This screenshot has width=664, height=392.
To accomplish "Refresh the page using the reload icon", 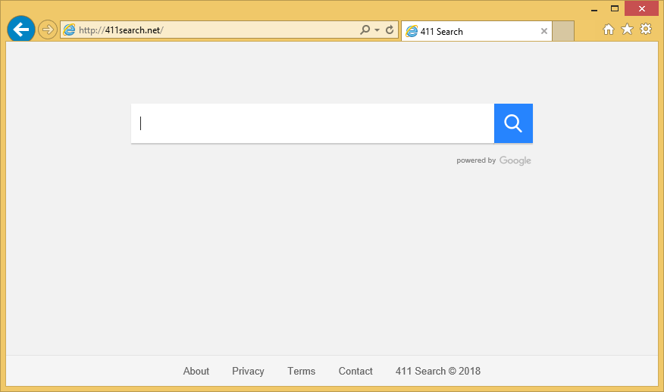I will (390, 30).
